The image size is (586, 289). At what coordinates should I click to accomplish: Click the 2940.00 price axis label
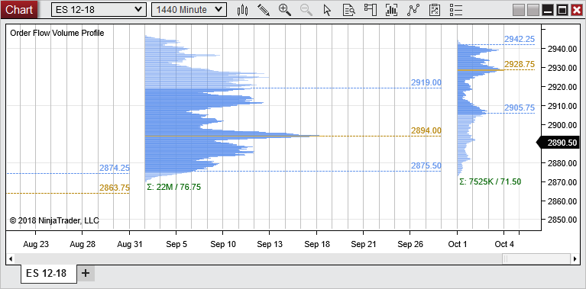(x=562, y=49)
